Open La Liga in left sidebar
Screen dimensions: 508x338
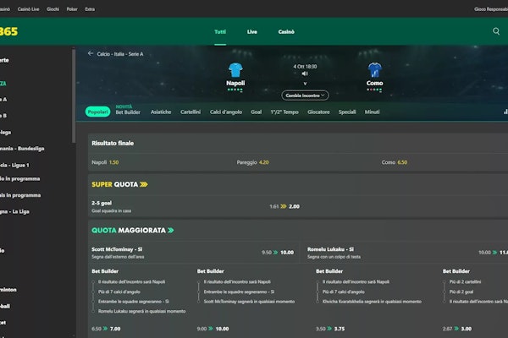14,211
